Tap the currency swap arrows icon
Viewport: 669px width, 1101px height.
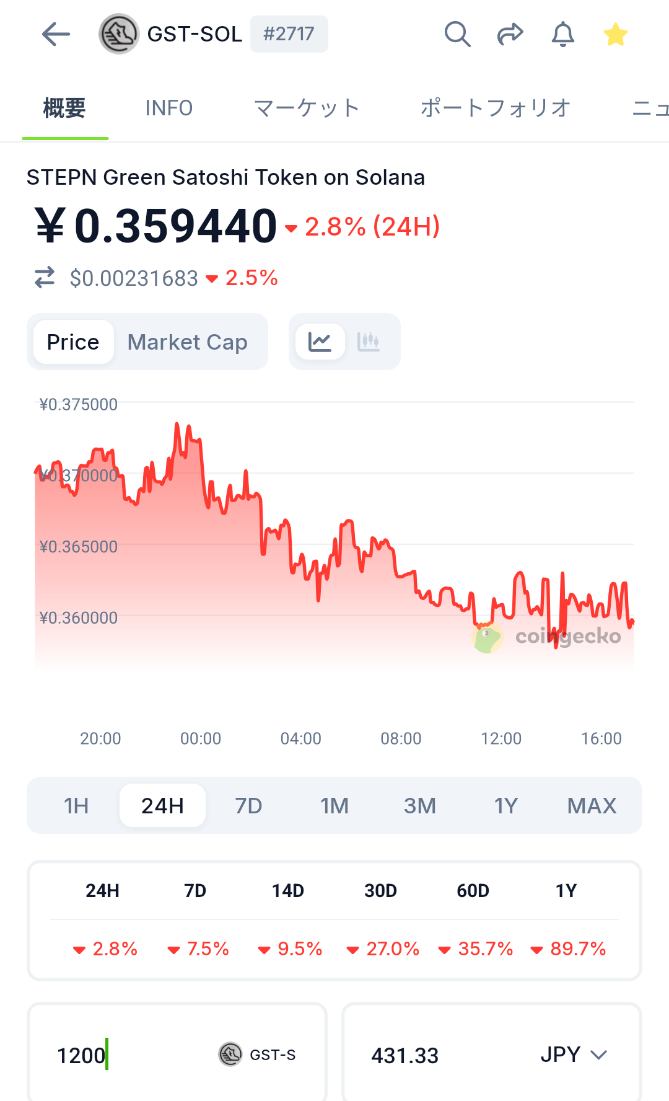[45, 278]
